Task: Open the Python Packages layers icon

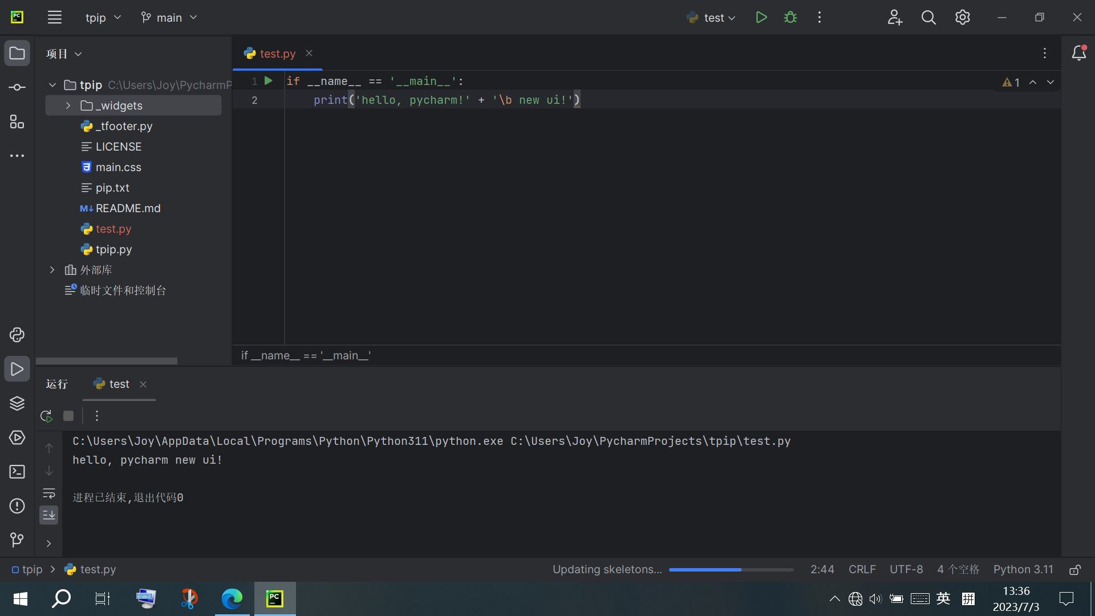Action: coord(17,403)
